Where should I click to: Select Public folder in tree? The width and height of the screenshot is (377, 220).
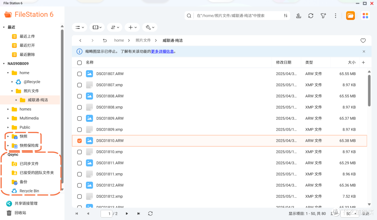[x=25, y=127]
